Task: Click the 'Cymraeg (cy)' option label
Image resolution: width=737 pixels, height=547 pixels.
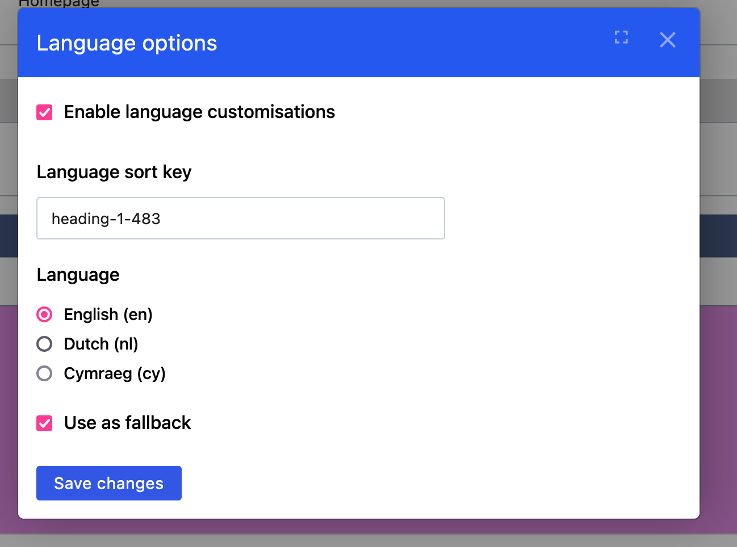Action: click(x=115, y=373)
